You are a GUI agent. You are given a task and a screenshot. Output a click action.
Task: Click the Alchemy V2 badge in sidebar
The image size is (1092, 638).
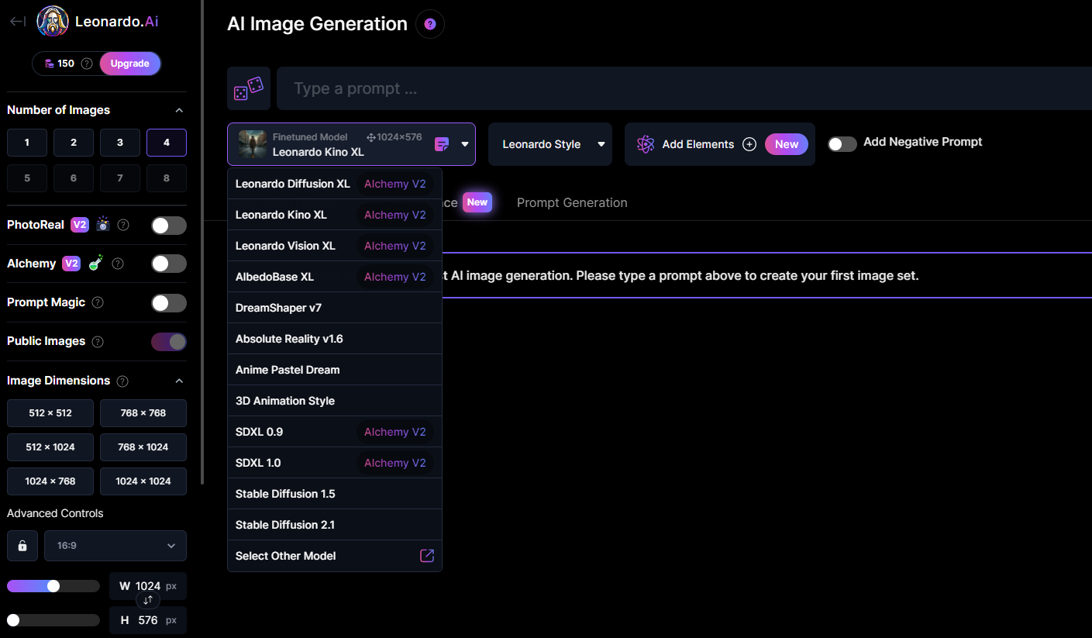71,264
